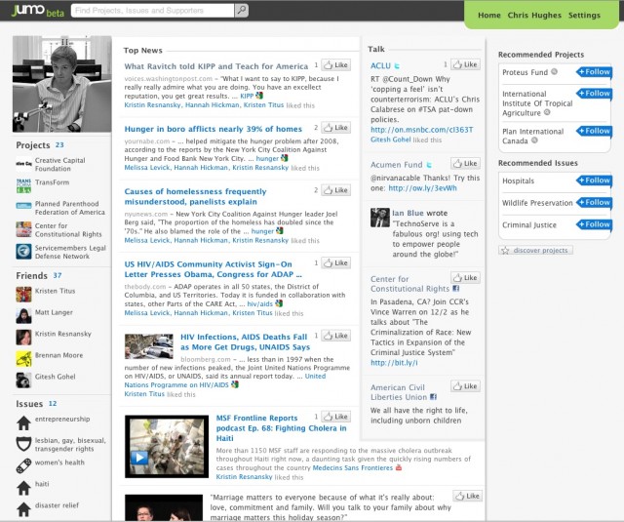
Task: Like the HIV Infections AIDS Deaths article
Action: click(335, 336)
